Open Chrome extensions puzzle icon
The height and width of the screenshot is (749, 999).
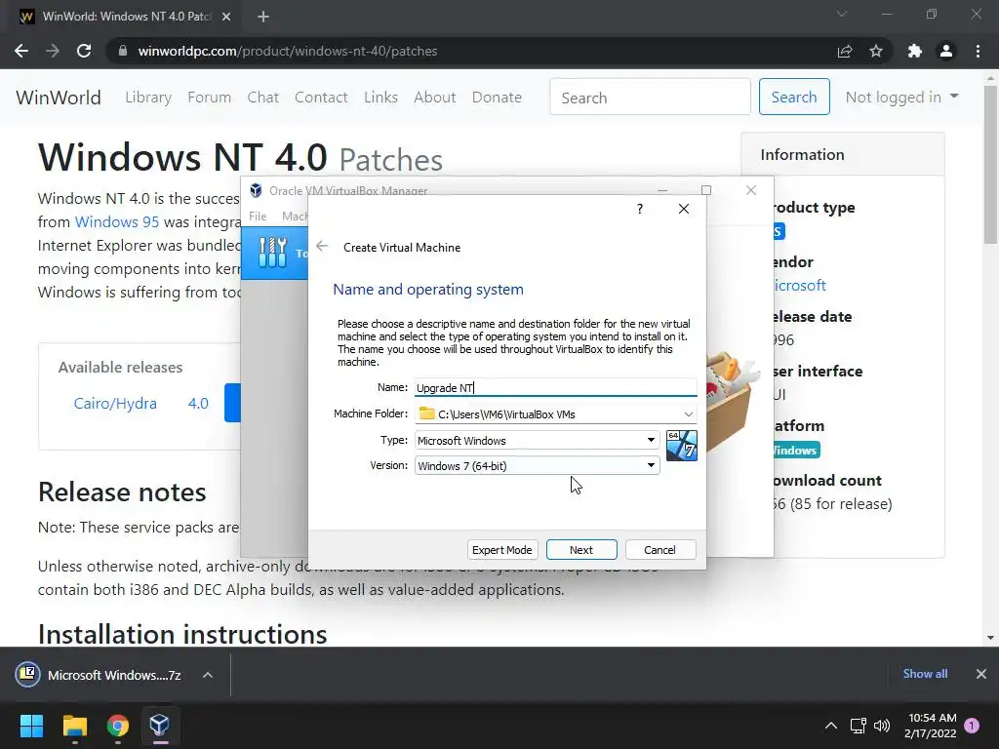[915, 51]
